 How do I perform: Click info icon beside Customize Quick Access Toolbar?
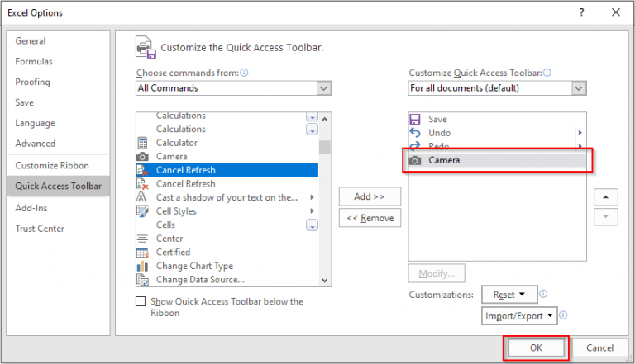[547, 73]
